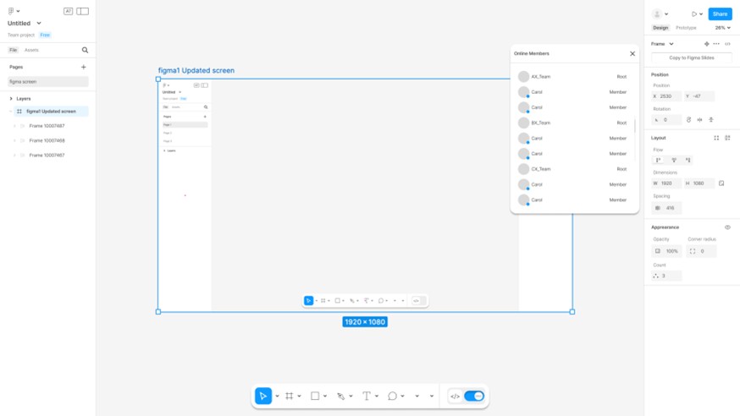The image size is (740, 416).
Task: Open the zoom percentage dropdown
Action: click(x=722, y=28)
